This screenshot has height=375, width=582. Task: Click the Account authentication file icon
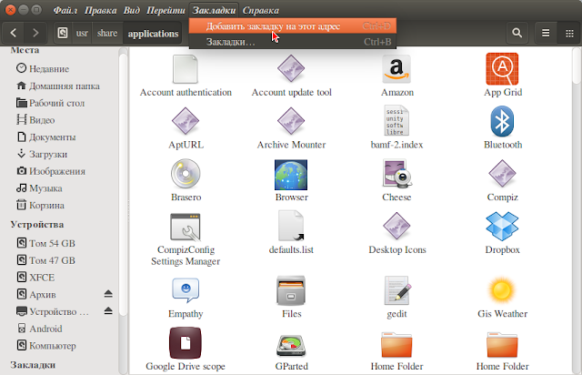tap(186, 69)
